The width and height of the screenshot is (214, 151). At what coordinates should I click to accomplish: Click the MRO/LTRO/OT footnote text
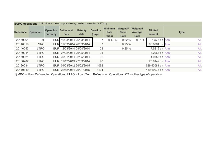point(88,74)
